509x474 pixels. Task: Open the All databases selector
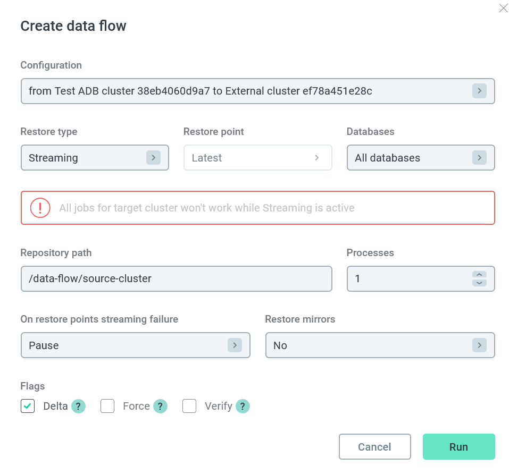pyautogui.click(x=420, y=158)
